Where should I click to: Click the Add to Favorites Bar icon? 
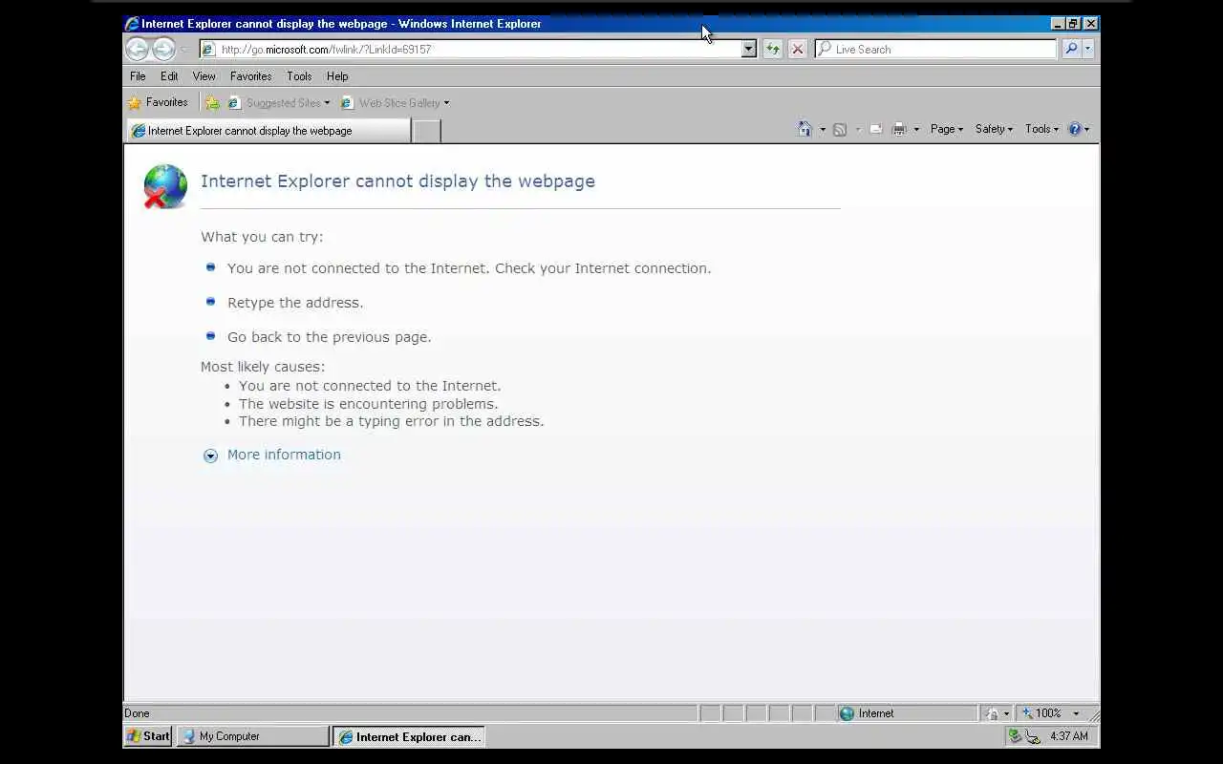tap(212, 103)
